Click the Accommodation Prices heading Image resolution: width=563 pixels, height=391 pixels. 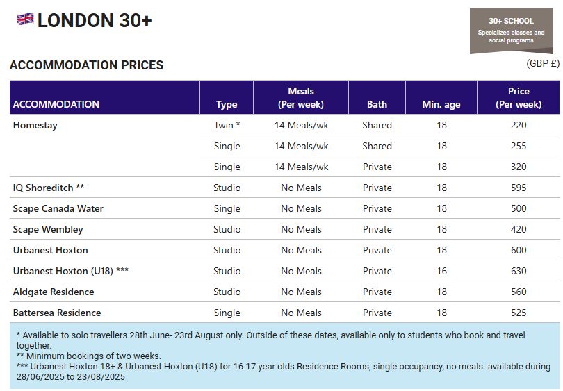point(86,65)
